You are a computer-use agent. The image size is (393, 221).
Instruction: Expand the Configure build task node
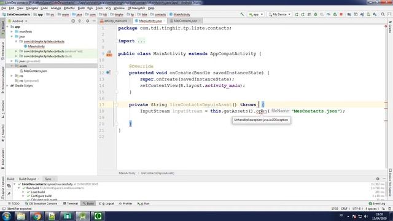tap(23, 196)
